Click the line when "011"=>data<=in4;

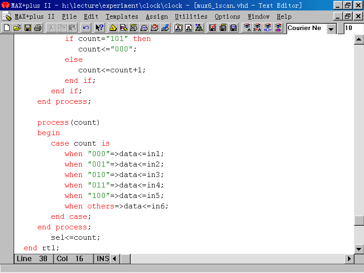click(114, 185)
